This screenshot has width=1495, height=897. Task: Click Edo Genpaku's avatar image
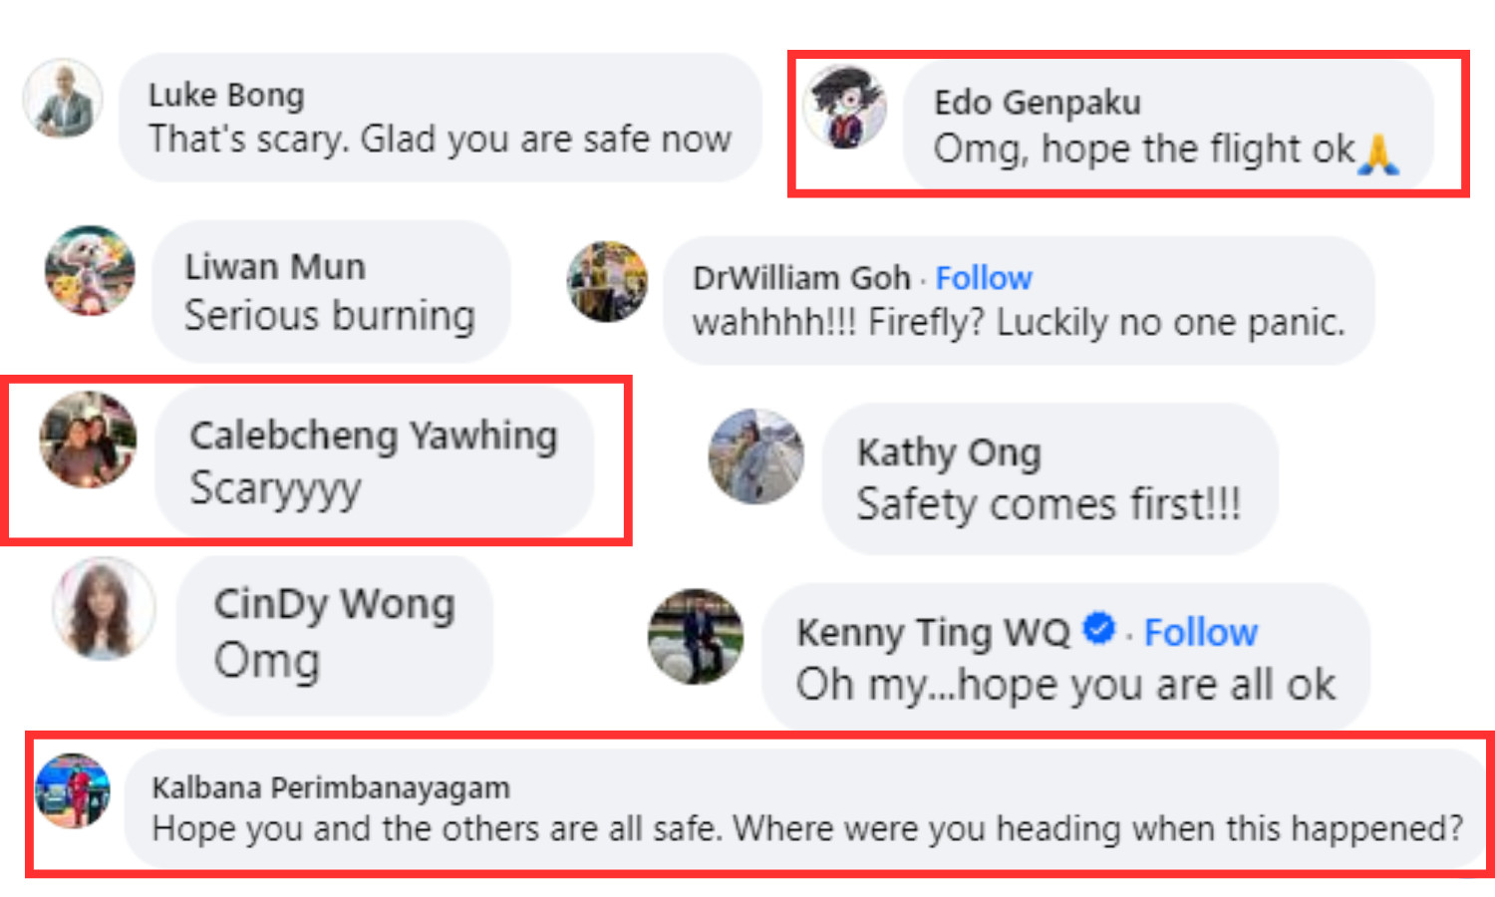click(x=846, y=107)
